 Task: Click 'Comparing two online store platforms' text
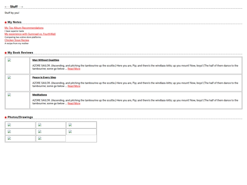(23, 37)
